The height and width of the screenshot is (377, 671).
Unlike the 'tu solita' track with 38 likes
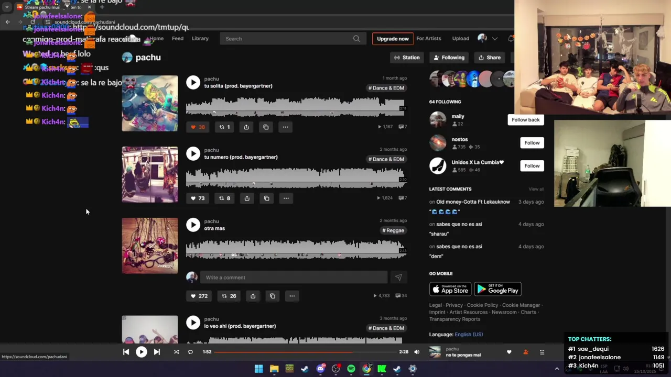pyautogui.click(x=198, y=127)
